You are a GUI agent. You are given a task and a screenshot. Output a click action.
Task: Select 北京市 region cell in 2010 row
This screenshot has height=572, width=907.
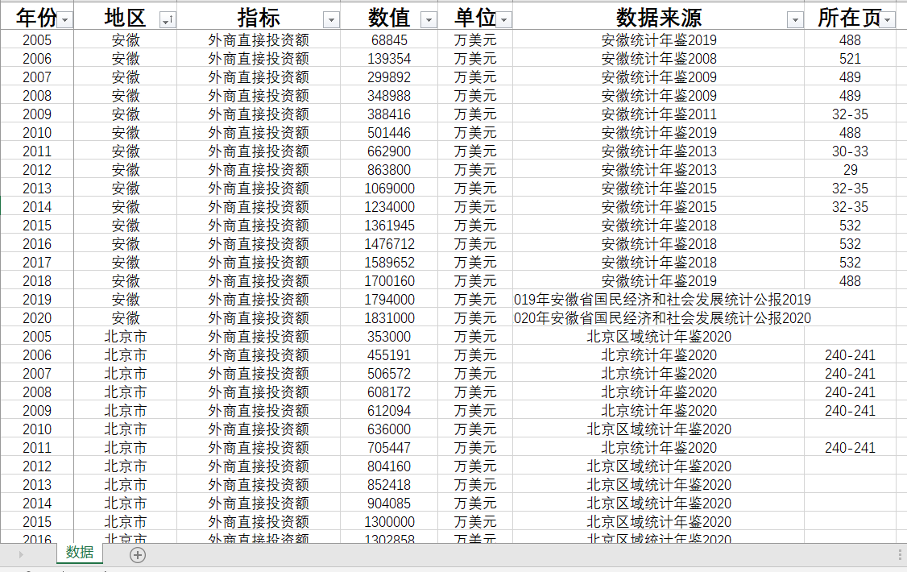coord(126,429)
